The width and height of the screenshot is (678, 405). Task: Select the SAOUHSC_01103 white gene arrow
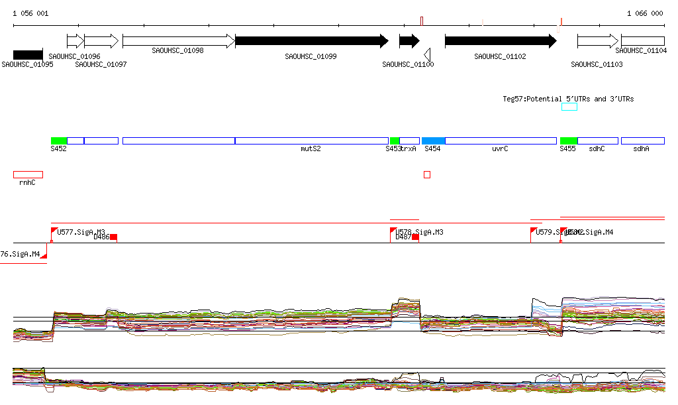[597, 41]
